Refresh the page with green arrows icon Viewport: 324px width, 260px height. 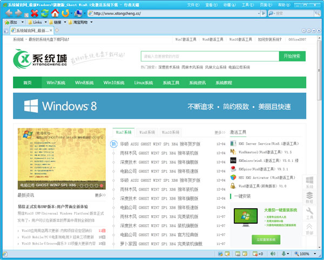pyautogui.click(x=45, y=13)
